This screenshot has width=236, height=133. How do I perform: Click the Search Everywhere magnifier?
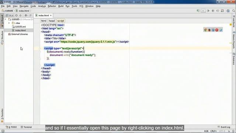click(x=233, y=11)
